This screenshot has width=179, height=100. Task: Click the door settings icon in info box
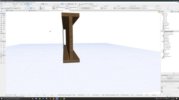coord(2,8)
